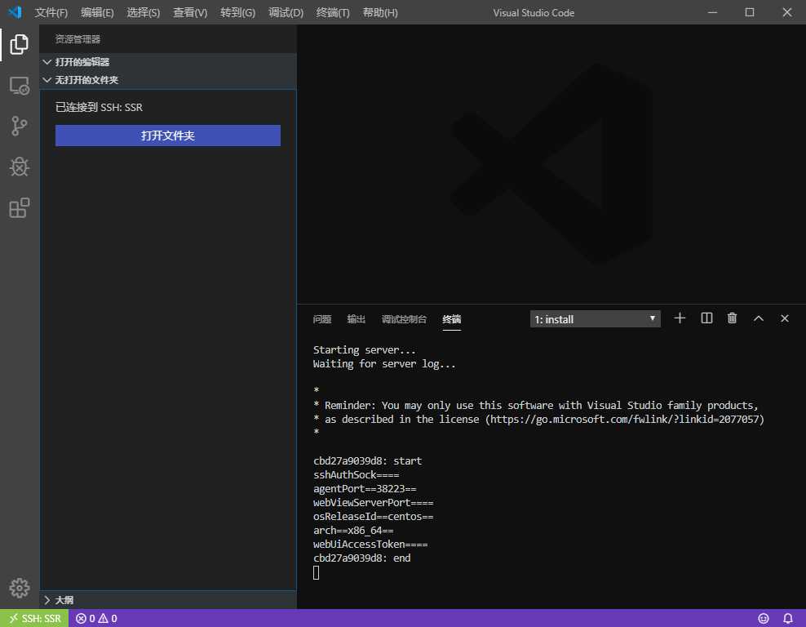Create a new terminal with plus icon

click(x=680, y=318)
